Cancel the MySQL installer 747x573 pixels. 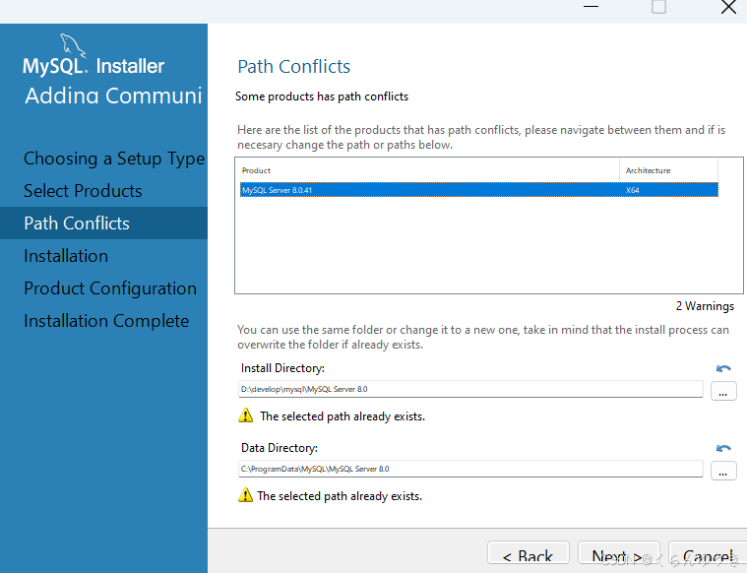pyautogui.click(x=708, y=555)
